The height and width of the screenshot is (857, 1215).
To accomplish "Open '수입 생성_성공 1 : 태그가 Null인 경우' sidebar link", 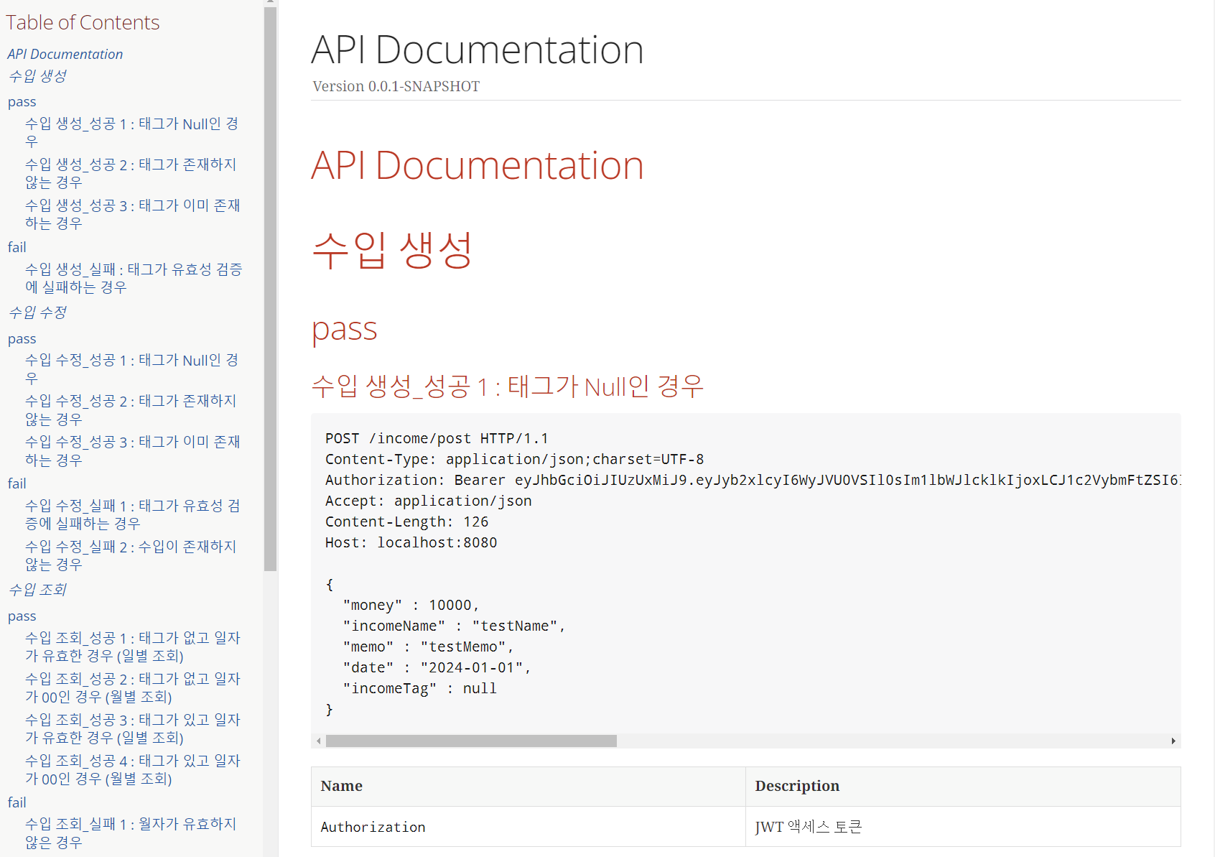I will pyautogui.click(x=132, y=133).
